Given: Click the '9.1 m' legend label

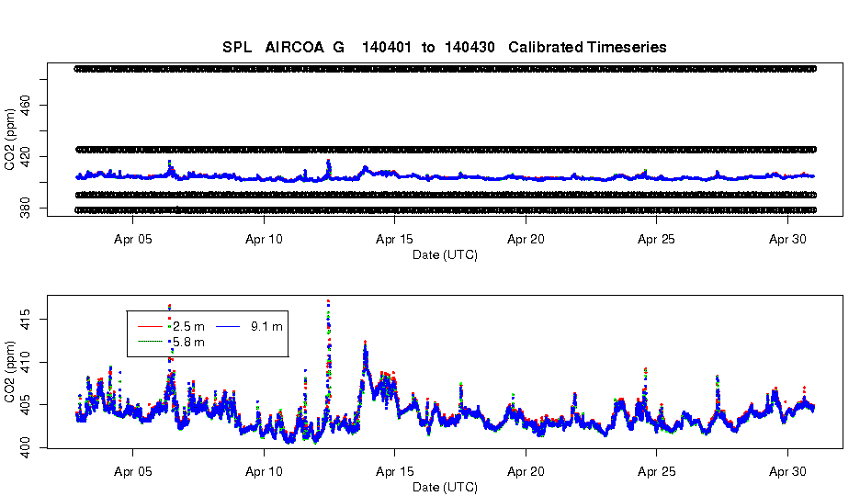Looking at the screenshot, I should pyautogui.click(x=266, y=327).
